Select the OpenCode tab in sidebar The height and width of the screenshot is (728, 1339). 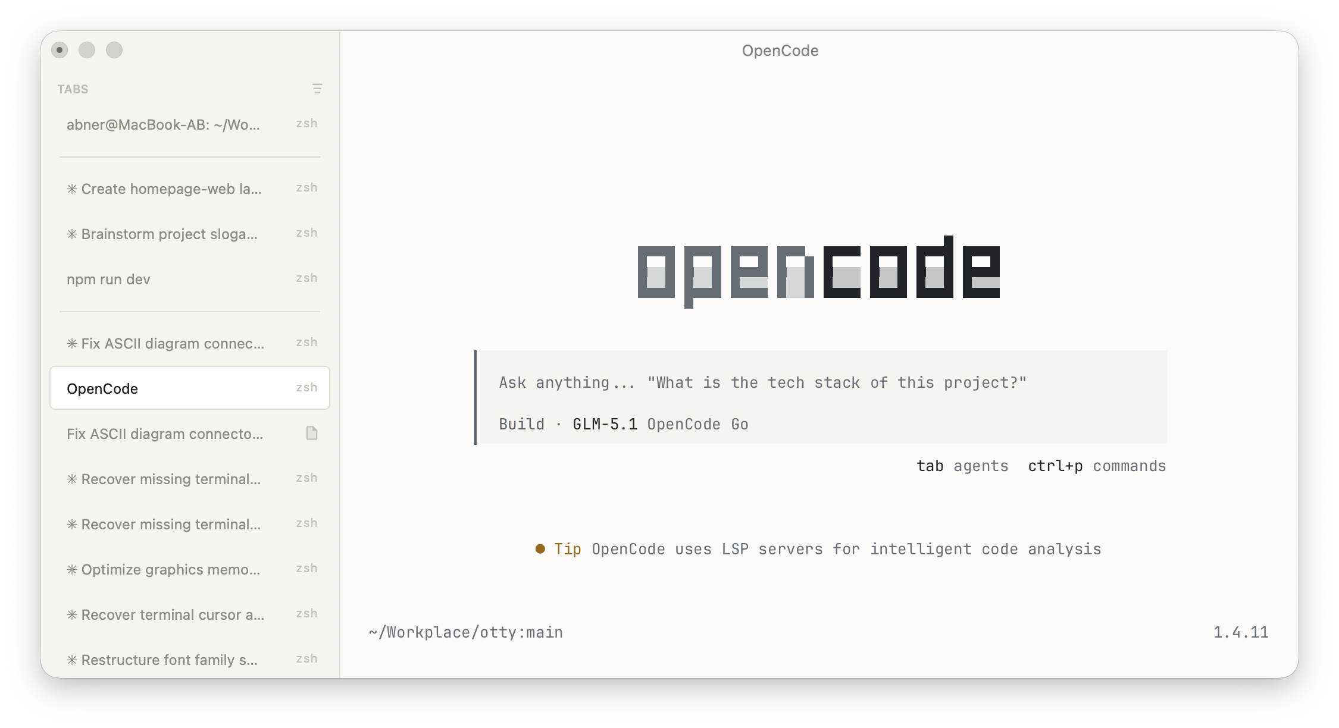190,388
